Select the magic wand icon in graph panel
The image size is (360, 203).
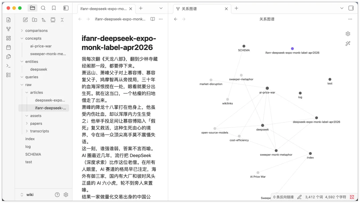point(348,43)
